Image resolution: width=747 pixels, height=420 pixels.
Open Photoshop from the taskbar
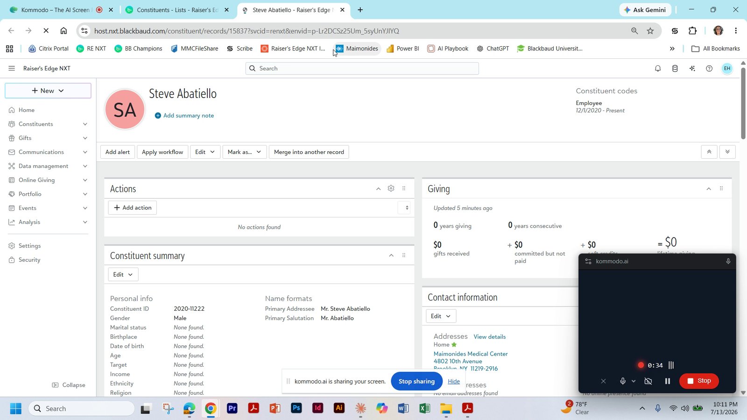[296, 409]
